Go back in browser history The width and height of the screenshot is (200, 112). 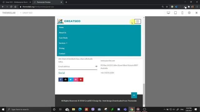click(x=3, y=7)
